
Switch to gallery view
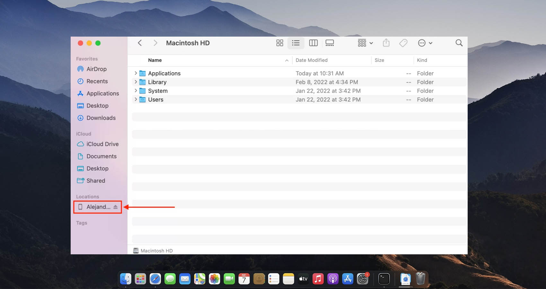(330, 43)
